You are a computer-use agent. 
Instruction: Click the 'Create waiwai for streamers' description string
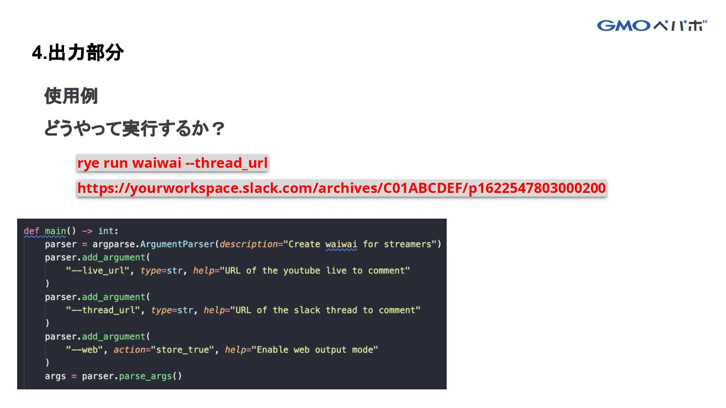[x=362, y=244]
